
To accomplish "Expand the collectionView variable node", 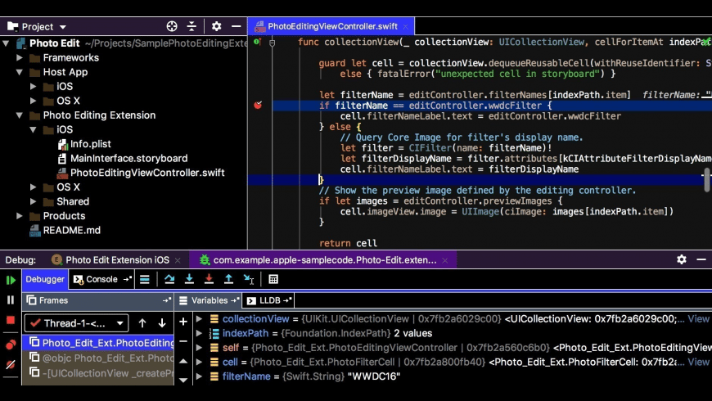I will [x=199, y=319].
